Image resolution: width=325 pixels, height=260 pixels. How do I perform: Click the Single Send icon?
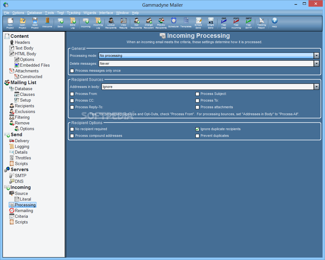[211, 23]
